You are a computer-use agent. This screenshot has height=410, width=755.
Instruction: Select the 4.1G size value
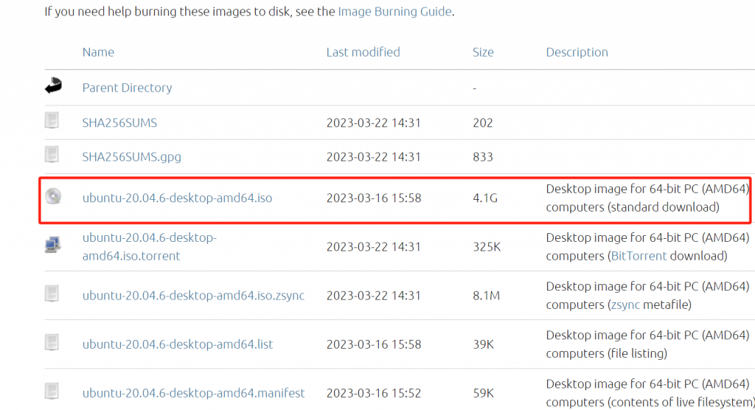[x=485, y=198]
